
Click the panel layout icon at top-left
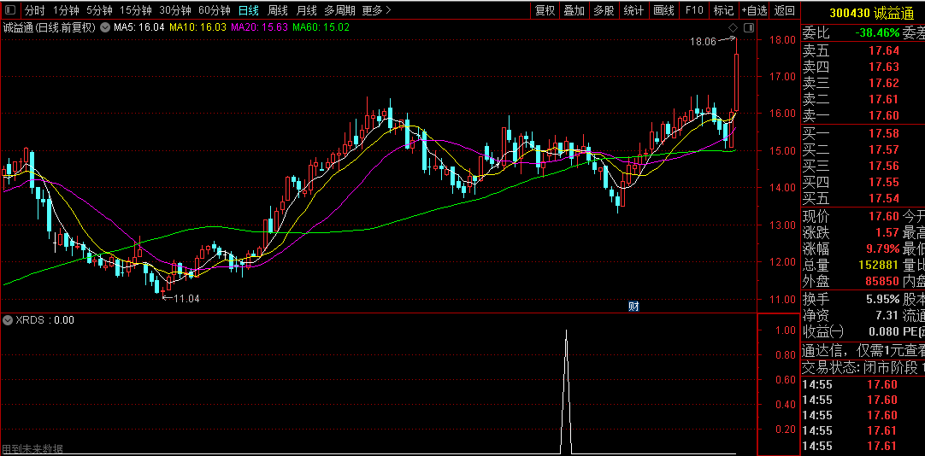10,10
